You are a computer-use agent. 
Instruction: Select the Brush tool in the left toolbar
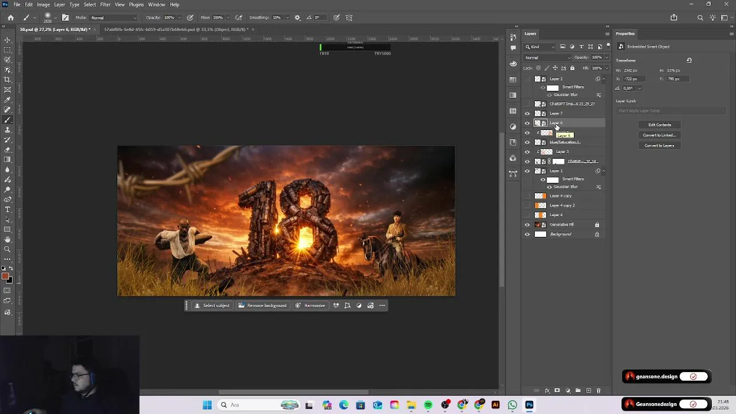pyautogui.click(x=7, y=120)
